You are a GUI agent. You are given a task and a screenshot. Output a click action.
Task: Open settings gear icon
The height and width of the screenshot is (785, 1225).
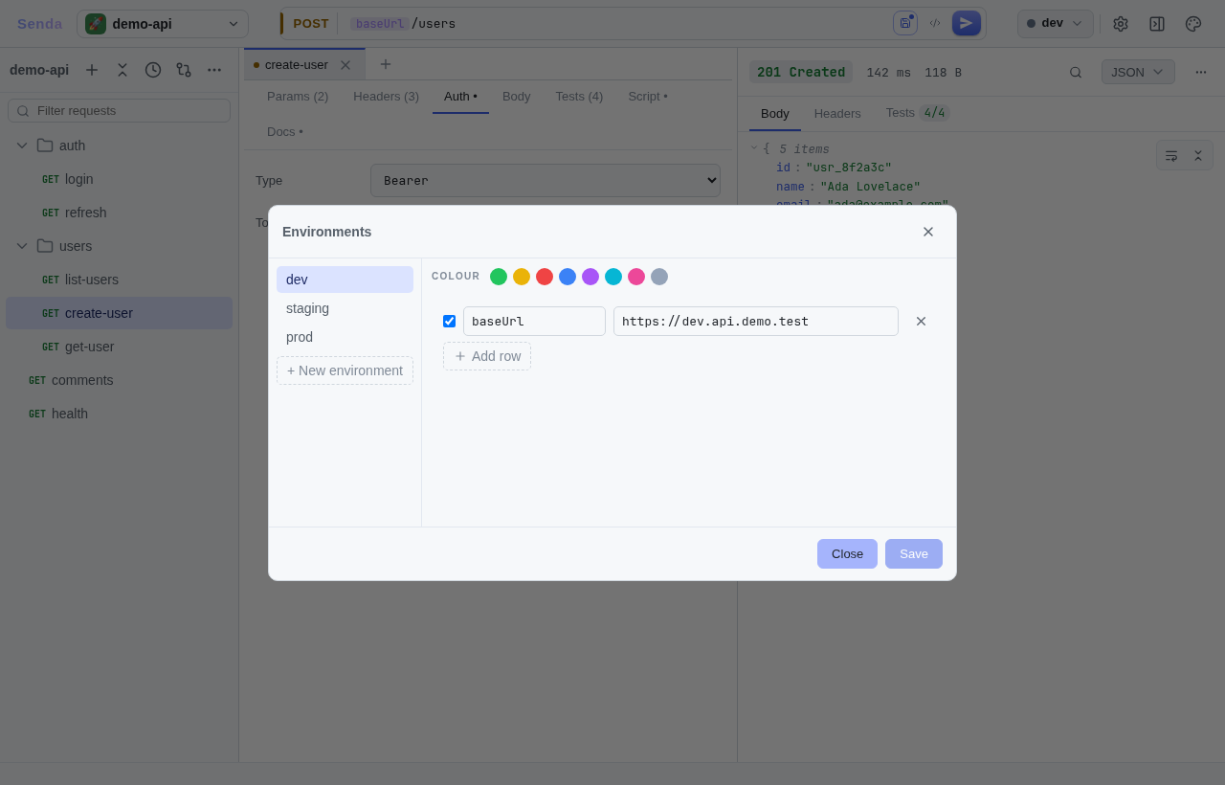point(1121,24)
